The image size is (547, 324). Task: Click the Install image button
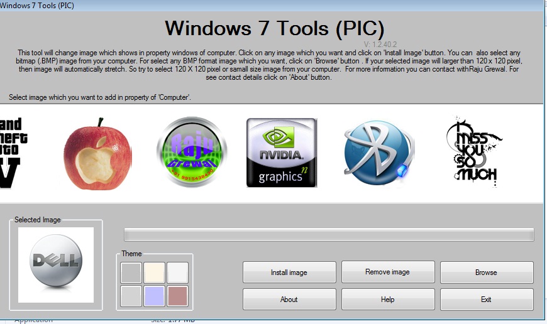(x=289, y=273)
